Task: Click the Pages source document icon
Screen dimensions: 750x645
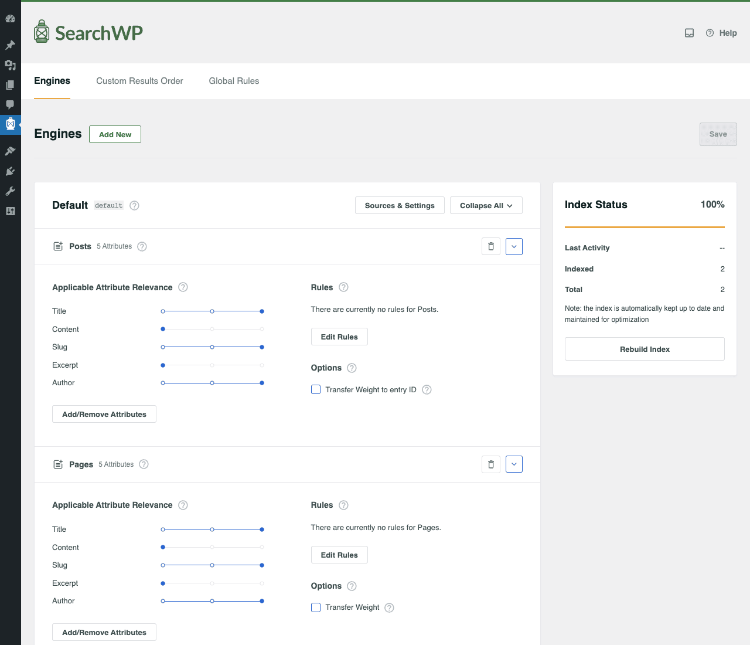Action: point(58,464)
